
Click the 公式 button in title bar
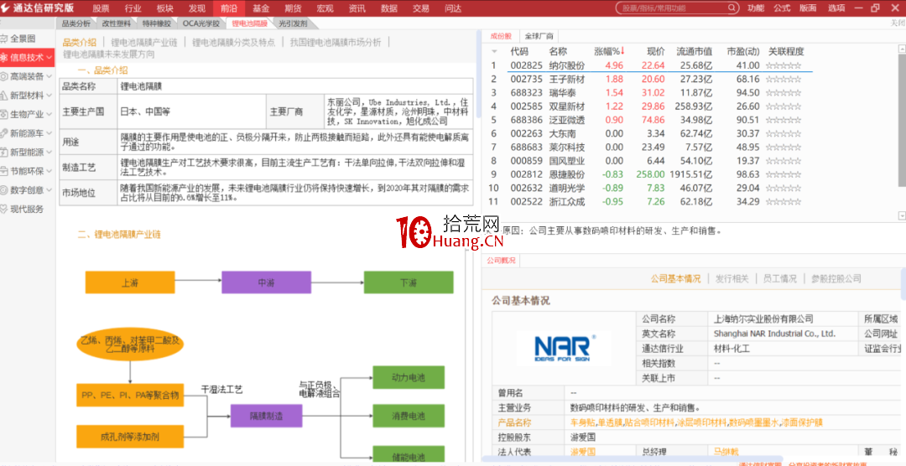pos(781,8)
